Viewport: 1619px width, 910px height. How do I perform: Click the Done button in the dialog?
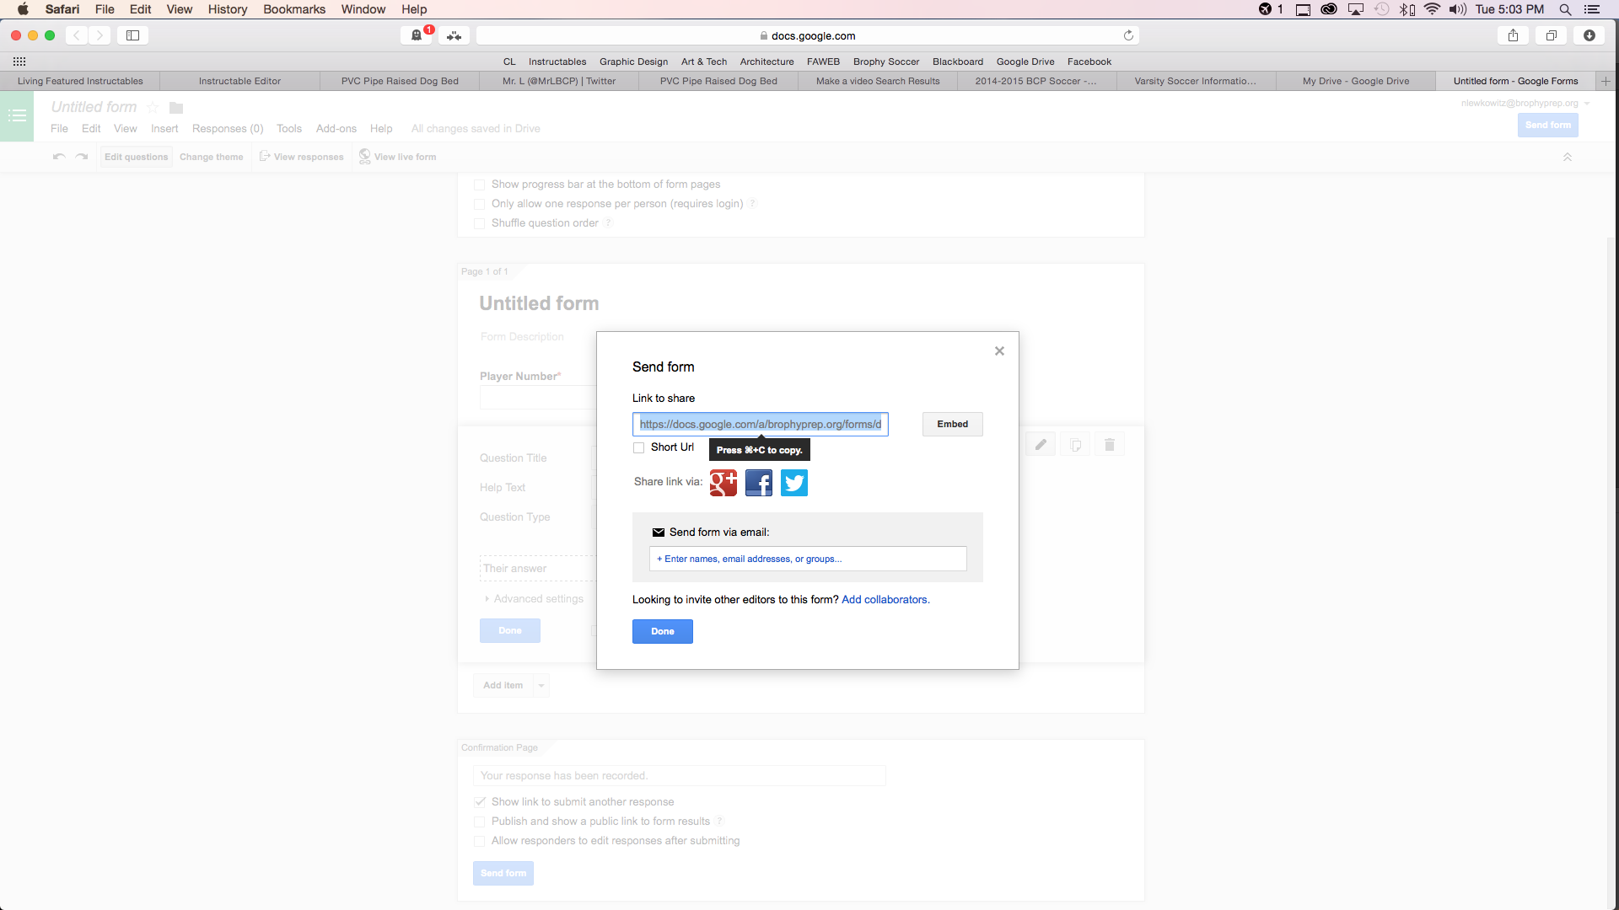[662, 631]
